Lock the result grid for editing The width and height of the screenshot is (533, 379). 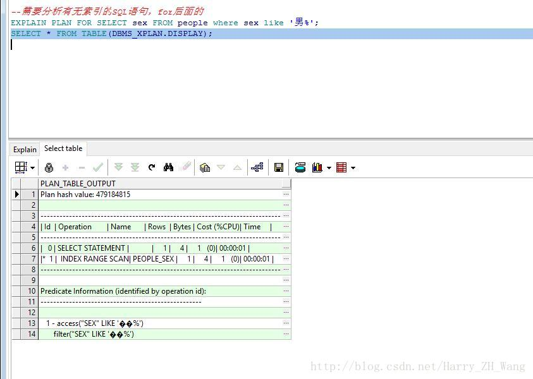click(49, 167)
